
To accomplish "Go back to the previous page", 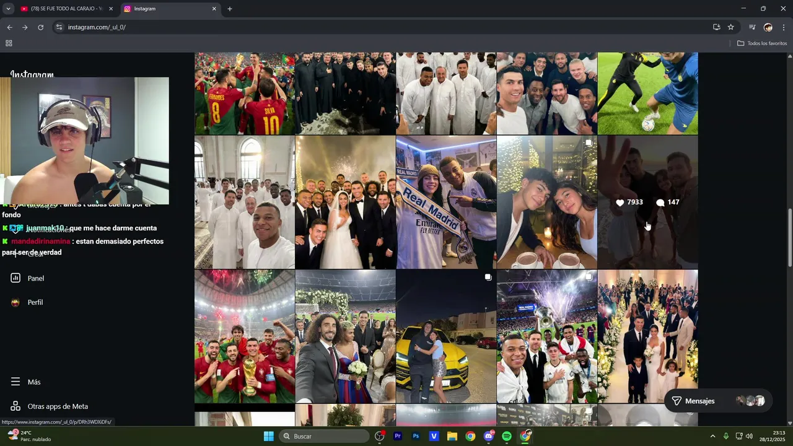I will point(9,27).
